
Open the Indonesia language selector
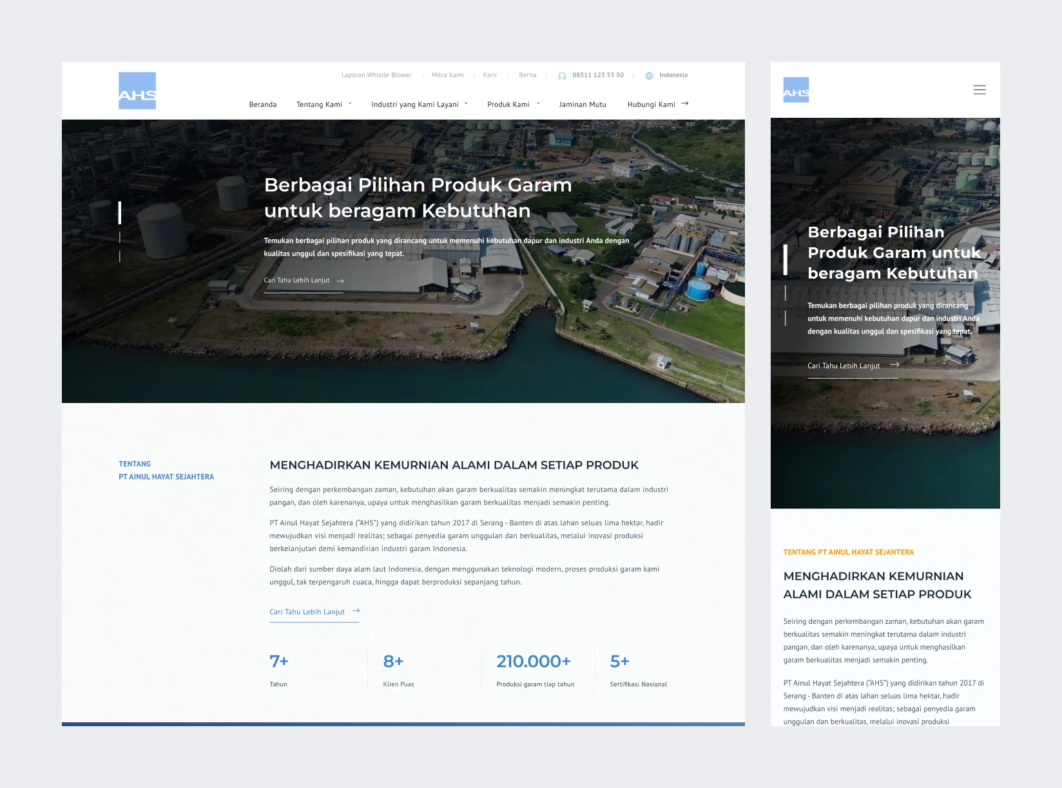point(673,75)
